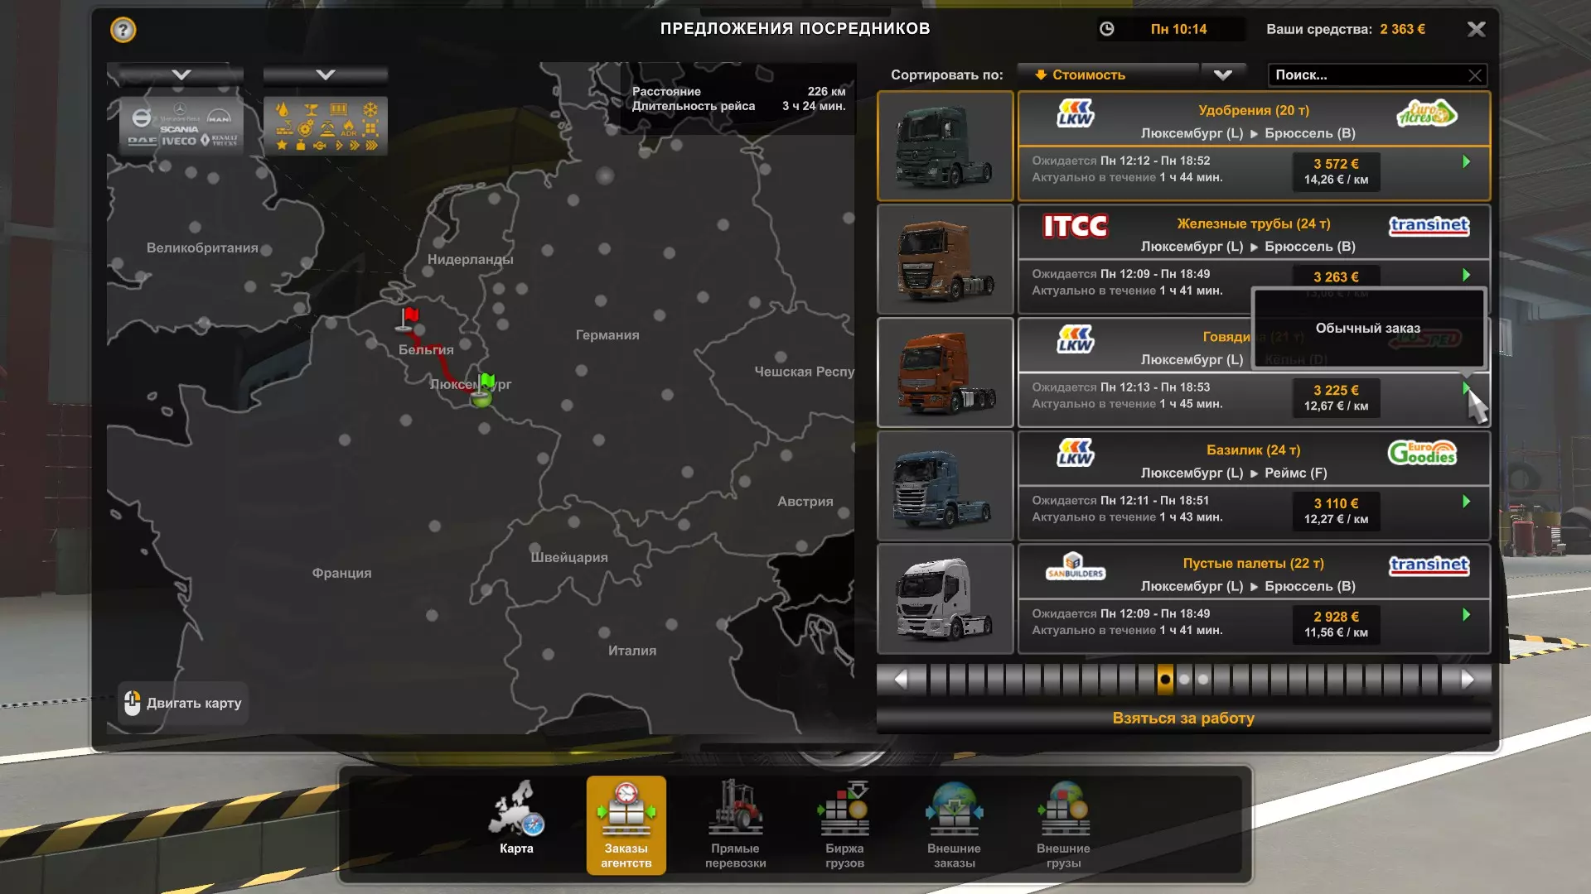The height and width of the screenshot is (894, 1591).
Task: Click the question mark help icon
Action: point(123,31)
